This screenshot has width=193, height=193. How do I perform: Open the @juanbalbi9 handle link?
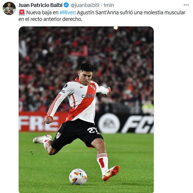pyautogui.click(x=85, y=5)
